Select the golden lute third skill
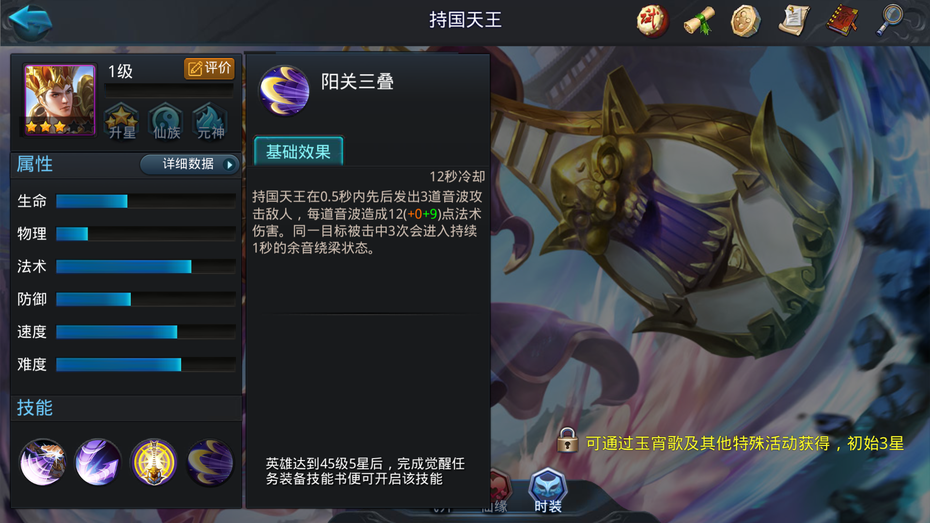Image resolution: width=930 pixels, height=523 pixels. [x=154, y=462]
